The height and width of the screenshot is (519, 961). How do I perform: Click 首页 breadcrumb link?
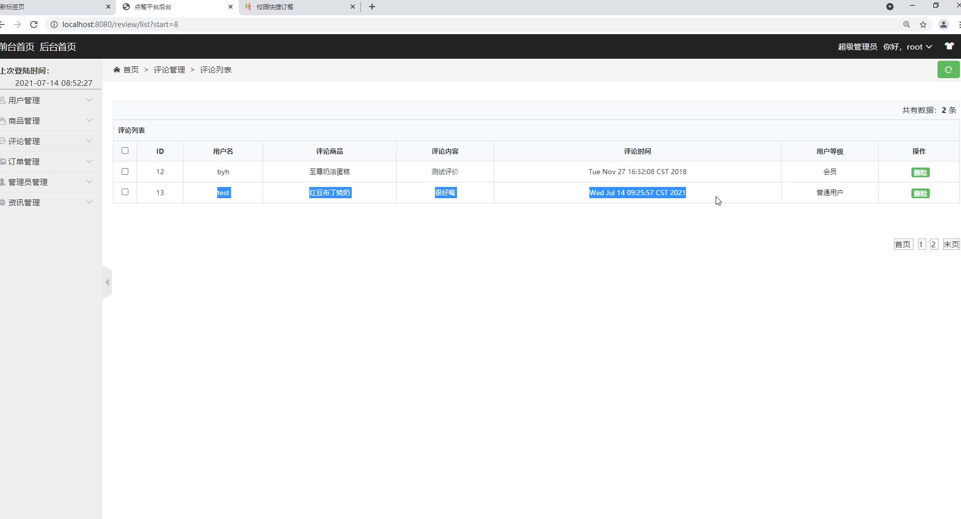(x=131, y=69)
